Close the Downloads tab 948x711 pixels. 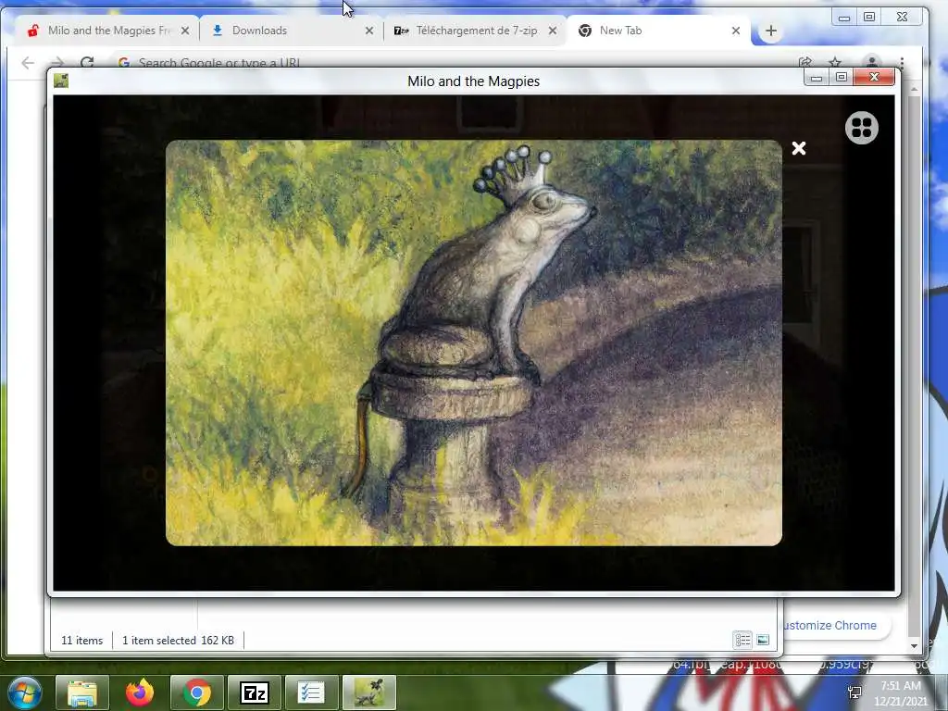[x=368, y=31]
